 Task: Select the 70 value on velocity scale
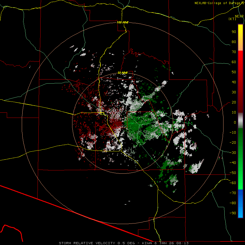[234, 52]
